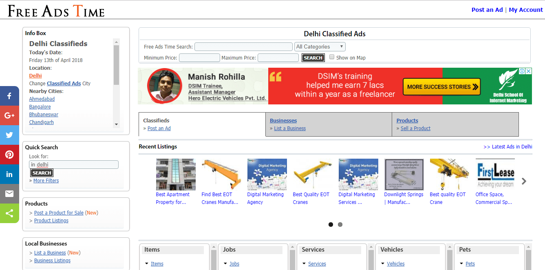Image resolution: width=545 pixels, height=270 pixels.
Task: Click the Minimum Price input field
Action: (x=199, y=58)
